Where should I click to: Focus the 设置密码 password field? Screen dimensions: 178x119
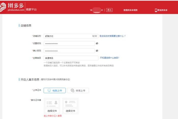click(x=69, y=43)
